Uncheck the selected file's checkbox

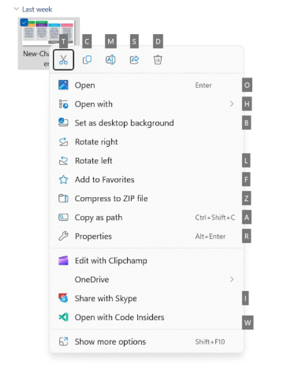[24, 23]
